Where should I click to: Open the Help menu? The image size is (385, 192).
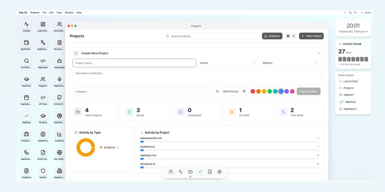79,12
